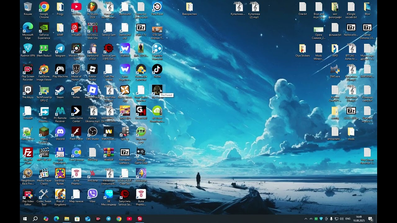This screenshot has width=397, height=223.
Task: Show hidden tray icons chevron
Action: (x=306, y=219)
